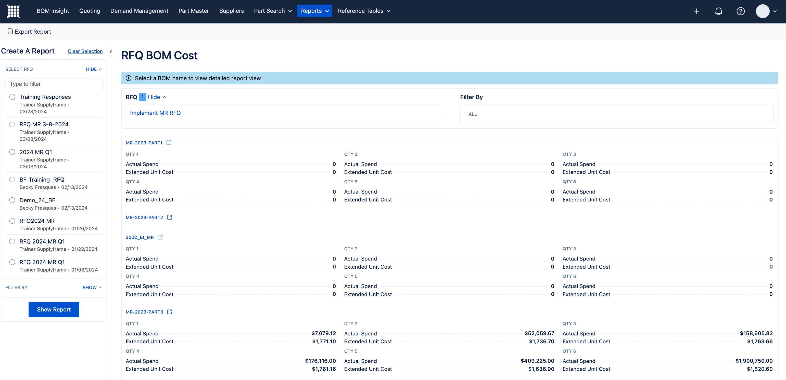Open MR-2023-PART3 external link icon
Screen dimensions: 786x380
(x=170, y=312)
